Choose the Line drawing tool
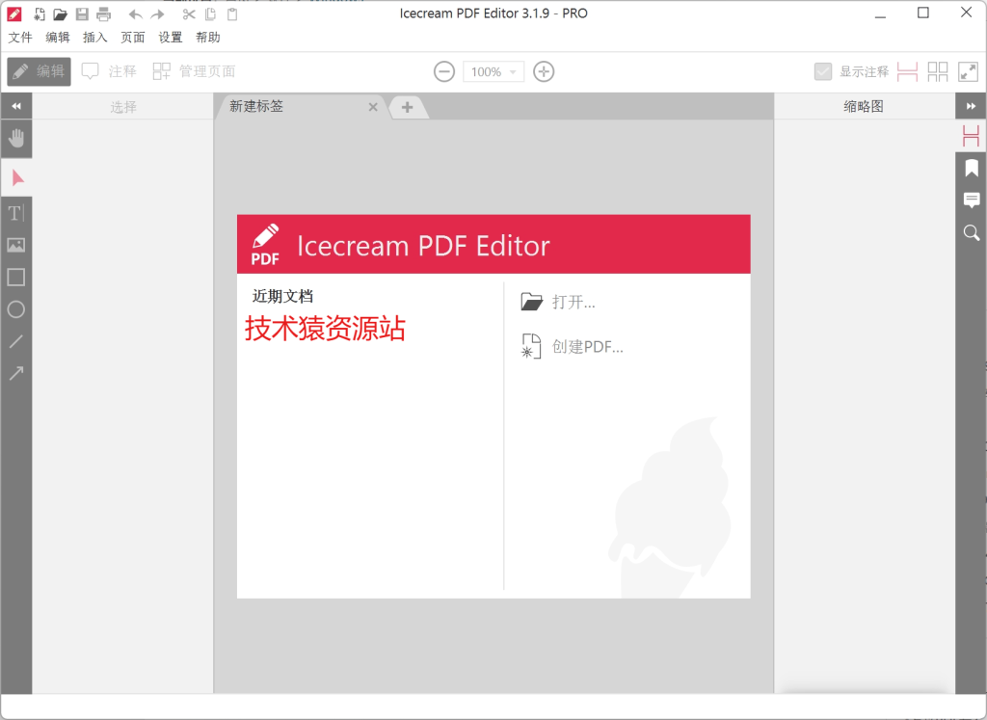 (16, 341)
